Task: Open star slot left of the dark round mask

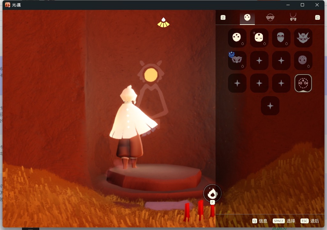Action: 281,60
